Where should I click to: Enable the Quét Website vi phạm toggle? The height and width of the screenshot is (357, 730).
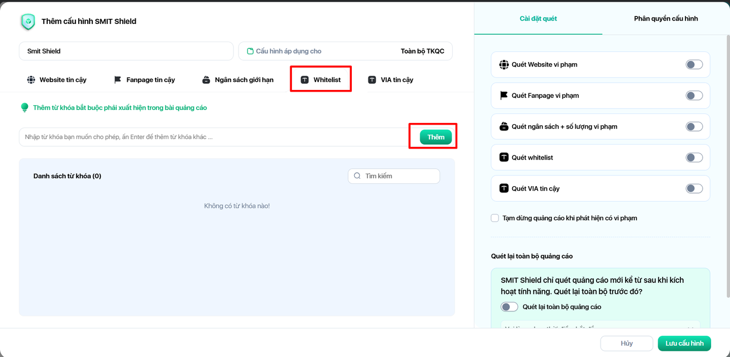(x=693, y=65)
